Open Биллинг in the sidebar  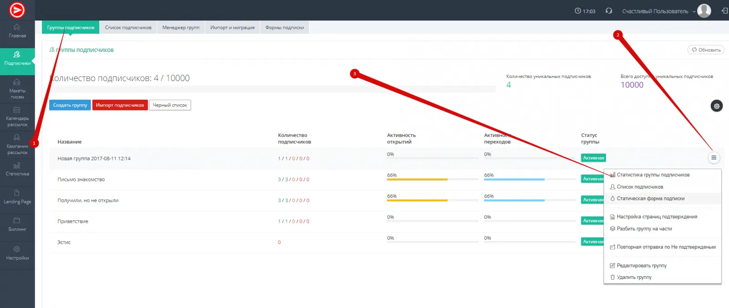(17, 225)
